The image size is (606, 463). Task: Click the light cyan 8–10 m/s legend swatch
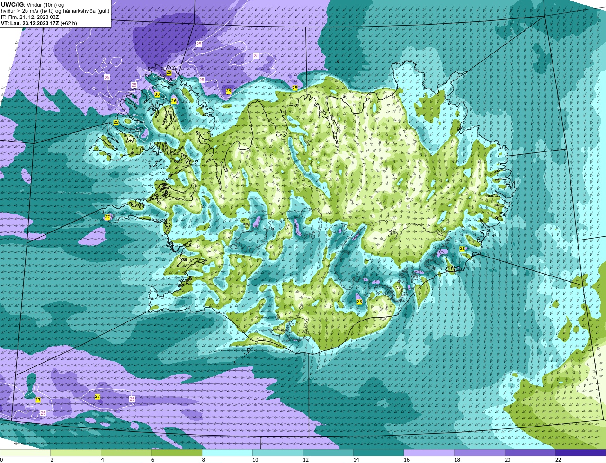[x=227, y=453]
